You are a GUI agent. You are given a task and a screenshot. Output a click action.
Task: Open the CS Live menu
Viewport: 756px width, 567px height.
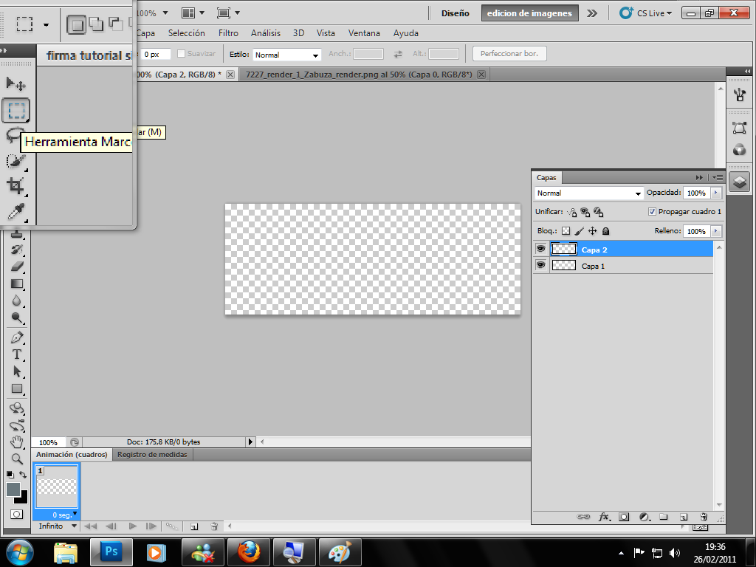(646, 13)
